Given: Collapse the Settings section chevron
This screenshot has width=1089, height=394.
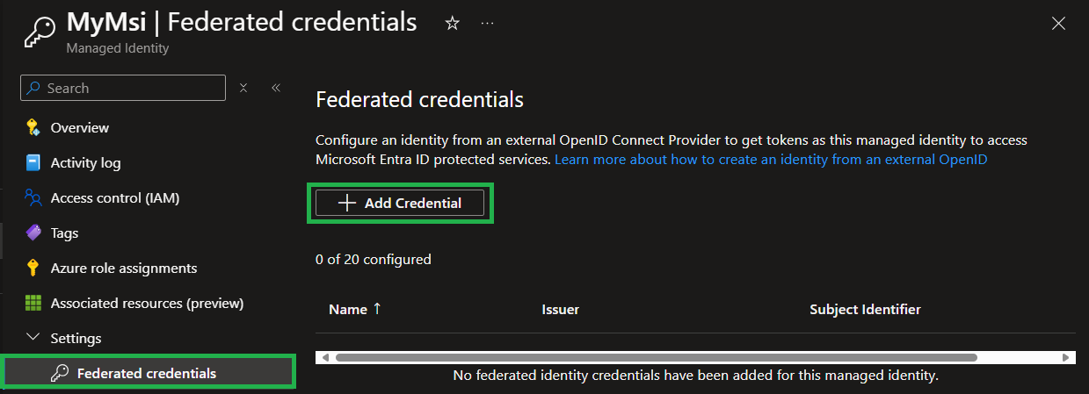Looking at the screenshot, I should 33,338.
